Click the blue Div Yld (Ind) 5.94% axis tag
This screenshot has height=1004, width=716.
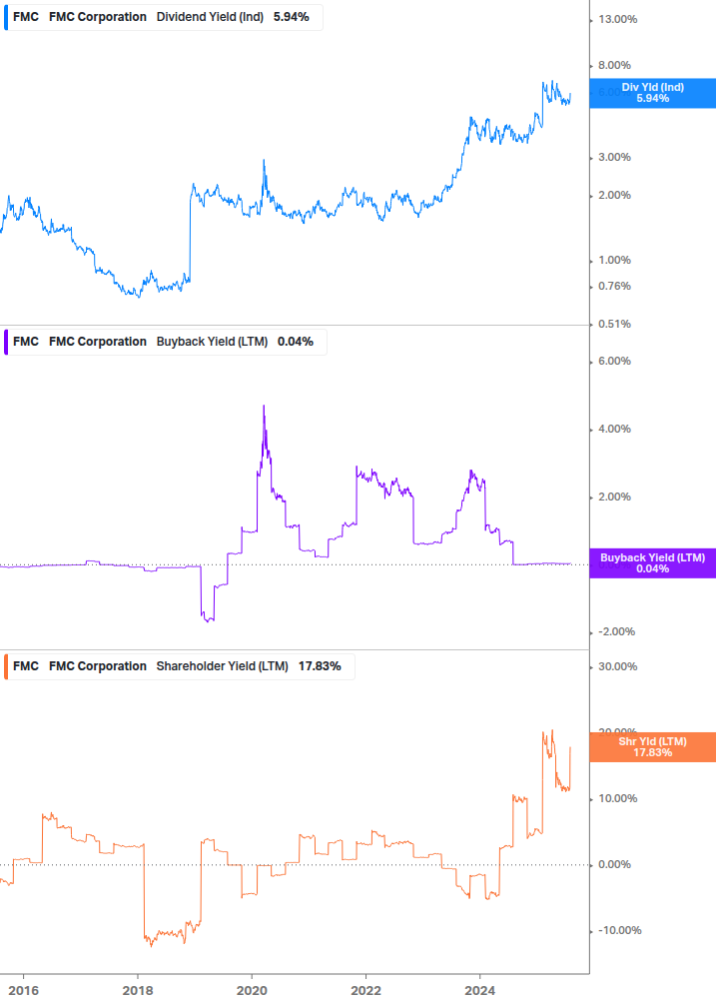(653, 93)
